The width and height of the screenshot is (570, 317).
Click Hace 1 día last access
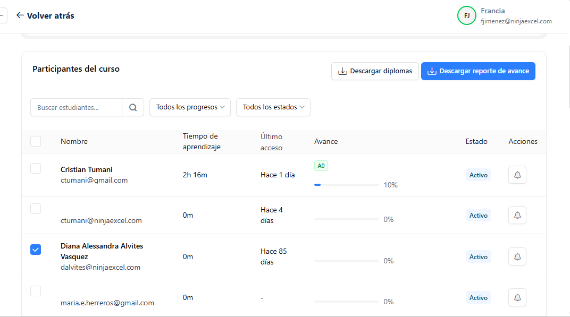pyautogui.click(x=278, y=175)
